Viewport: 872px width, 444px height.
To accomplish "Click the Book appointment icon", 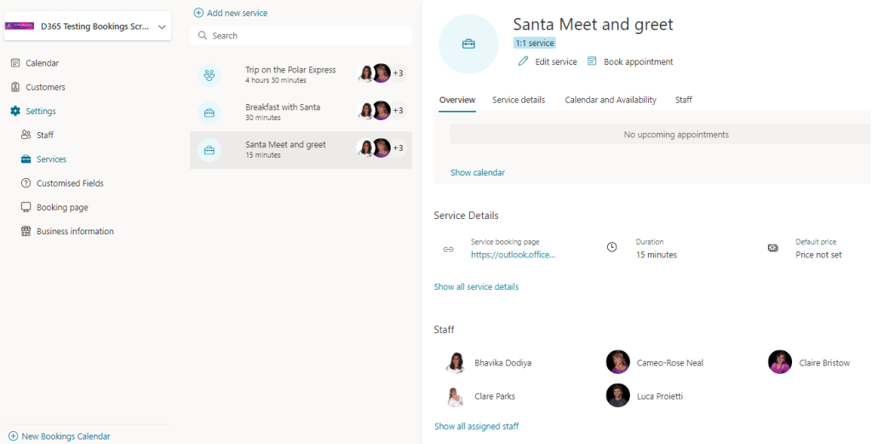I will [592, 61].
